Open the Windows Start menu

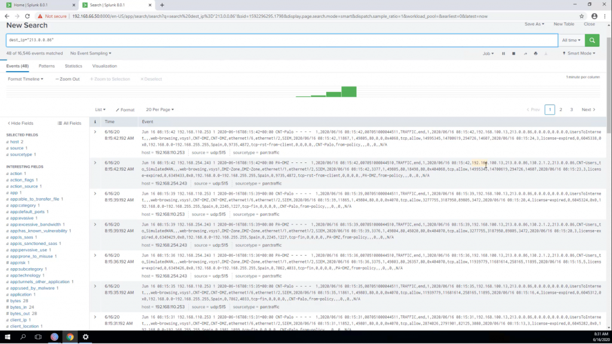(x=7, y=337)
